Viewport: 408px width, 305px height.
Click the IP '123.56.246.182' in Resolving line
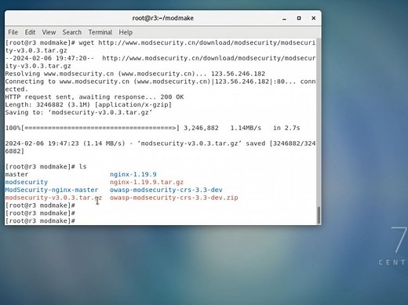238,74
